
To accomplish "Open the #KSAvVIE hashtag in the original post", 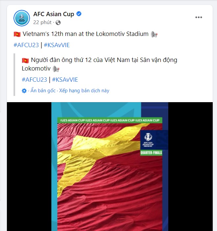I will coord(57,45).
